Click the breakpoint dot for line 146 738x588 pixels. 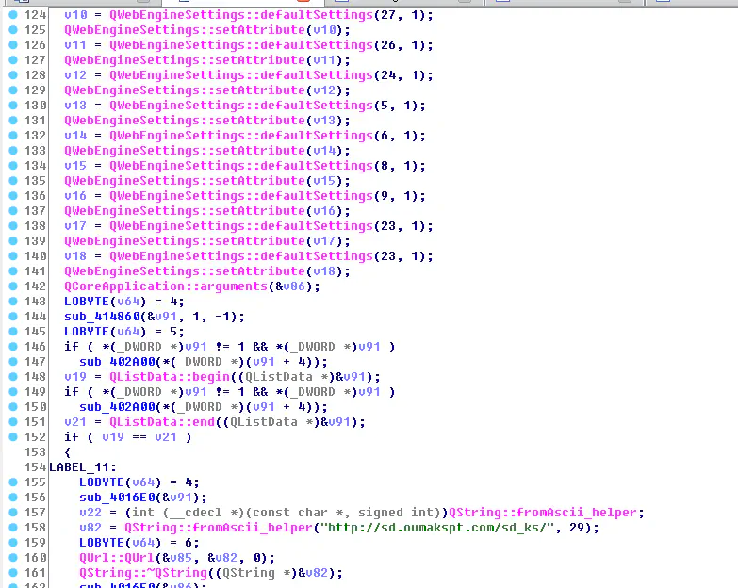click(12, 347)
